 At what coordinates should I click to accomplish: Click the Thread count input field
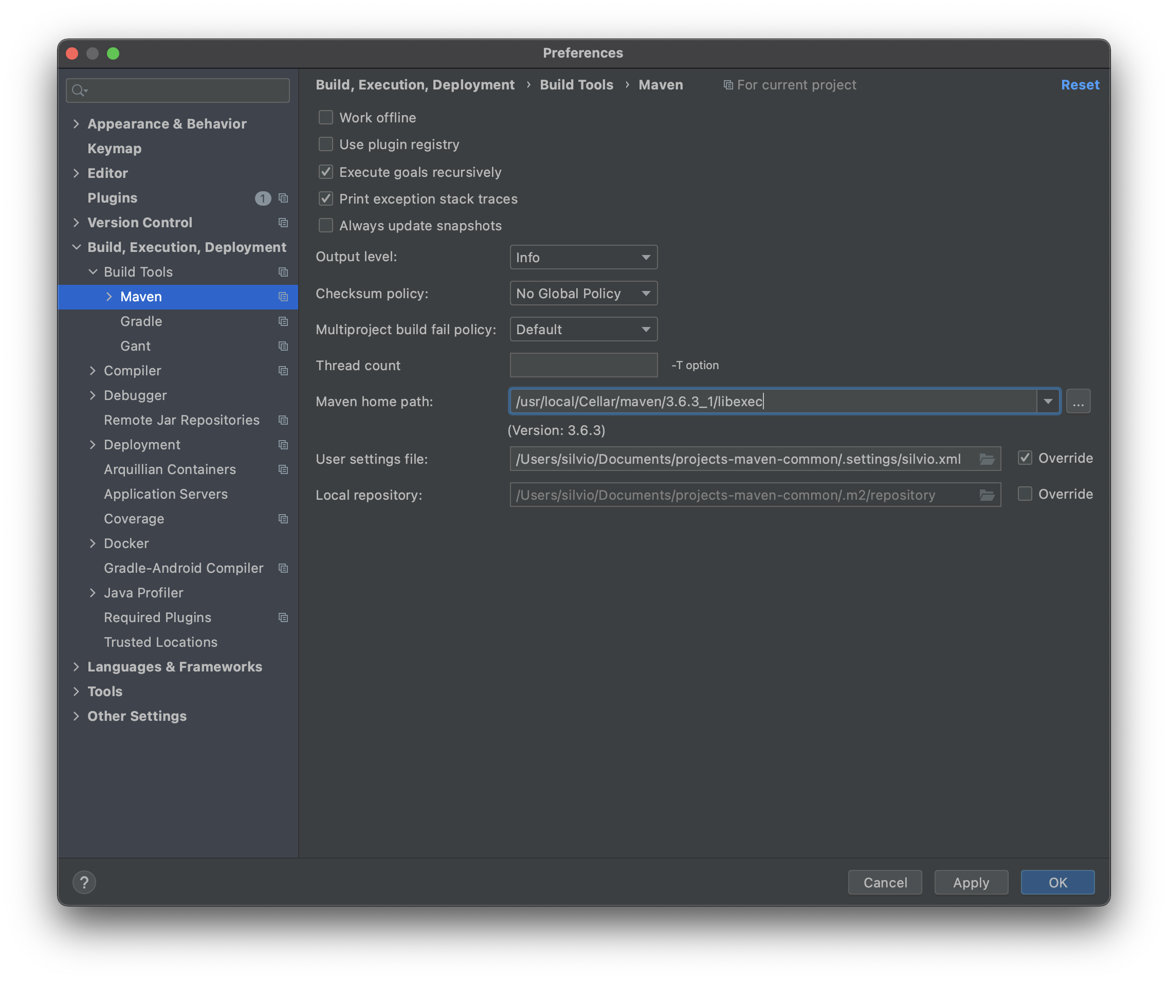pyautogui.click(x=583, y=365)
